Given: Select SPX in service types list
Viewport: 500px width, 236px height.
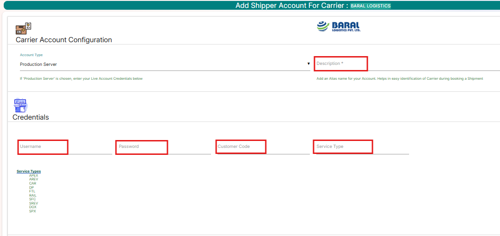Looking at the screenshot, I should (x=32, y=211).
